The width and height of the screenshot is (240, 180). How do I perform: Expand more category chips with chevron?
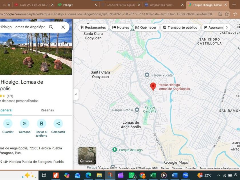[x=227, y=27]
